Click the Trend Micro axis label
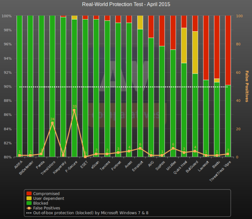 (x=48, y=168)
